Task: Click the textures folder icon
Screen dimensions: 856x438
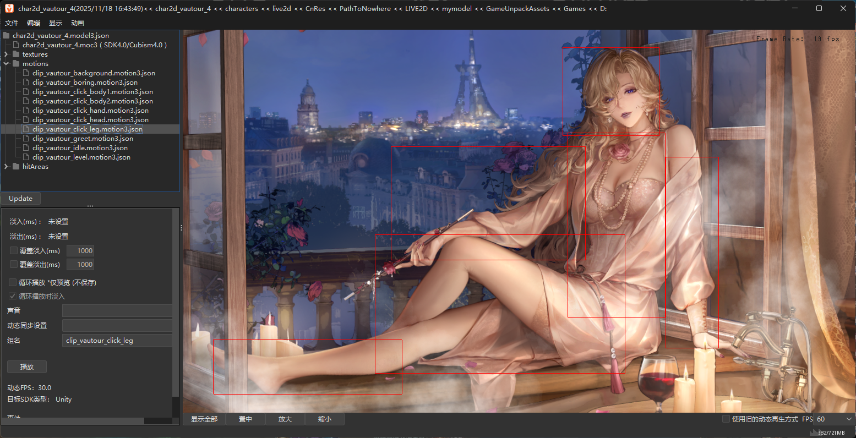Action: [x=16, y=54]
